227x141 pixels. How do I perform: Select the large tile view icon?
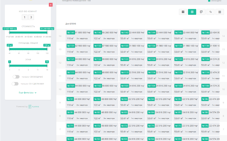point(192,12)
